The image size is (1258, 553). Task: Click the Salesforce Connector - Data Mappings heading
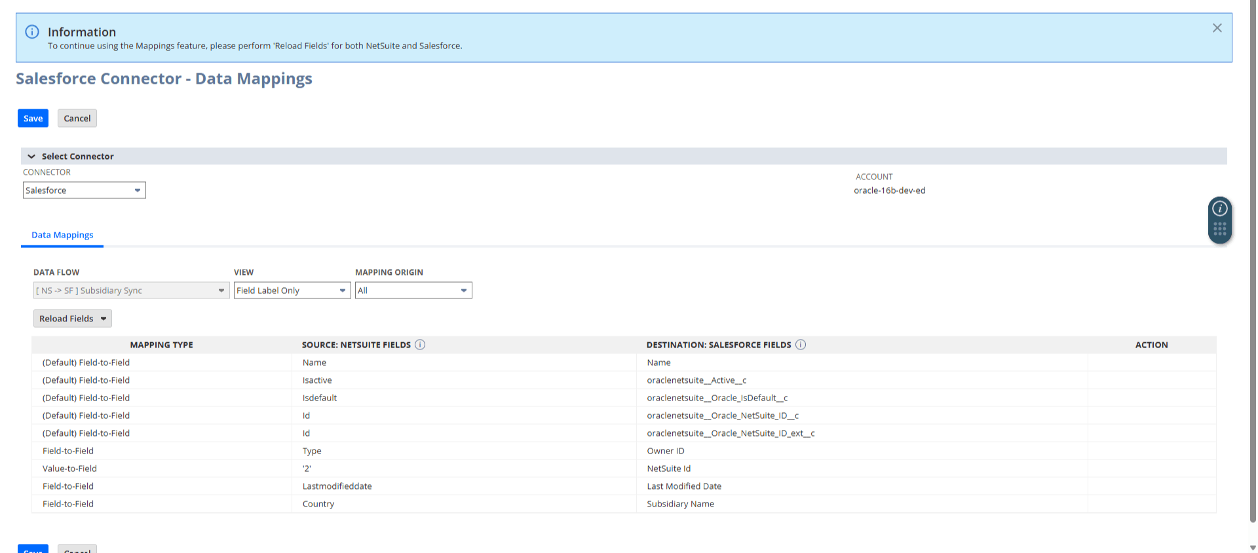pos(164,79)
